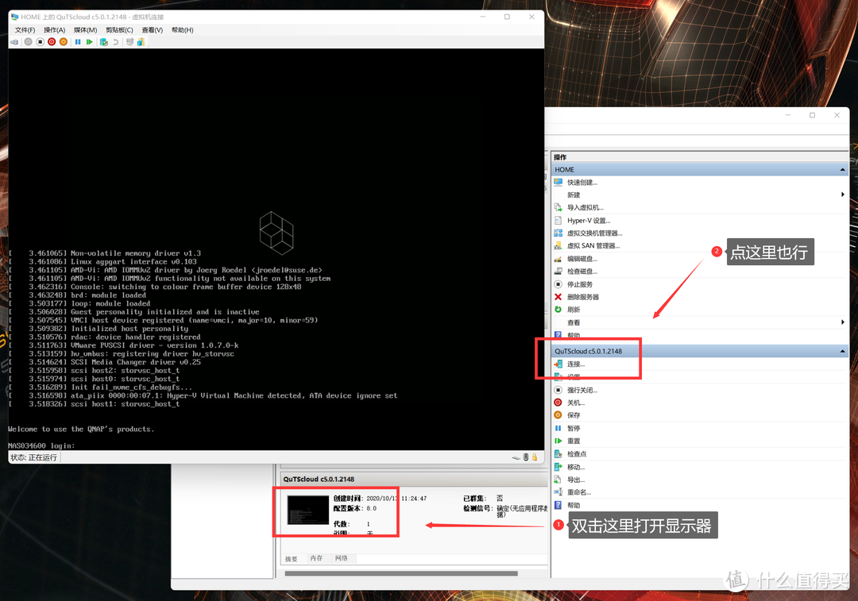Viewport: 858px width, 601px height.
Task: Open 虚拟 SAN 管理器 action
Action: (593, 245)
